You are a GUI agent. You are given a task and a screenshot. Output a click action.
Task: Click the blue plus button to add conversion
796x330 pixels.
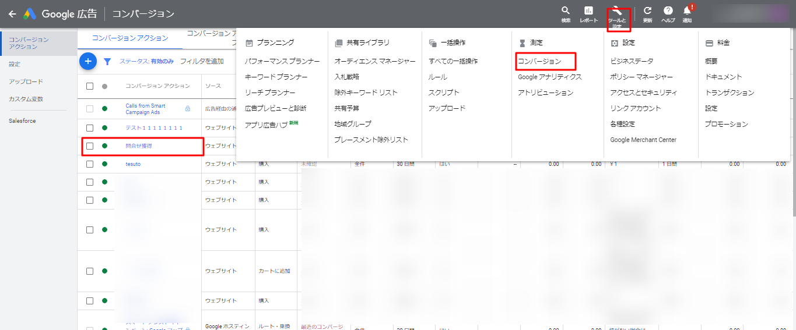click(x=88, y=61)
